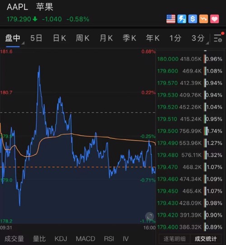Select the MACD indicator
The height and width of the screenshot is (245, 226).
tap(85, 239)
